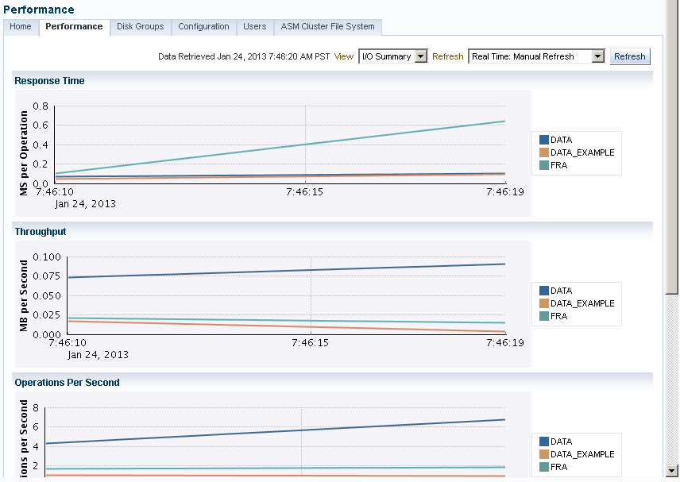
Task: Click the DATA swatch in Response Time legend
Action: pos(544,140)
